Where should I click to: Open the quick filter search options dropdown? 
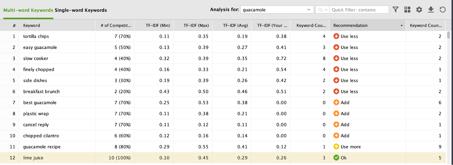pos(322,10)
